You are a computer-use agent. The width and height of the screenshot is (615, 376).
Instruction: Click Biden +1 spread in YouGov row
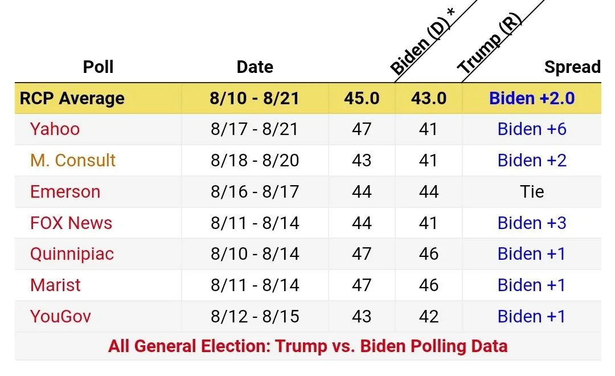(532, 316)
